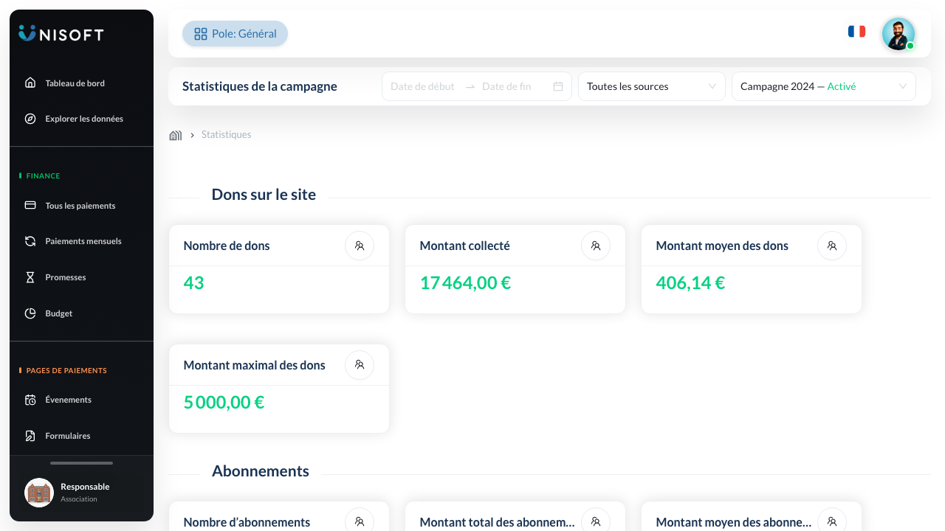Click the compass icon for Explorer les données
The image size is (945, 531).
(x=30, y=119)
